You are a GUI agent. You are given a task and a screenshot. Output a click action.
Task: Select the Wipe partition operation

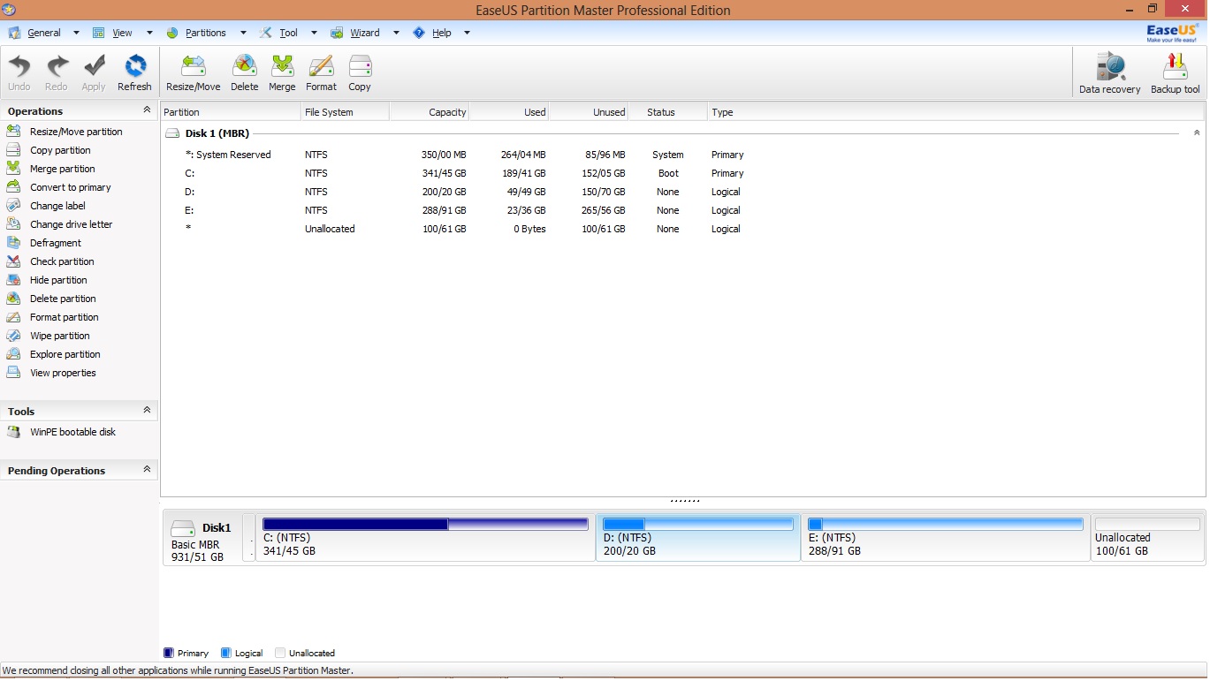coord(59,336)
